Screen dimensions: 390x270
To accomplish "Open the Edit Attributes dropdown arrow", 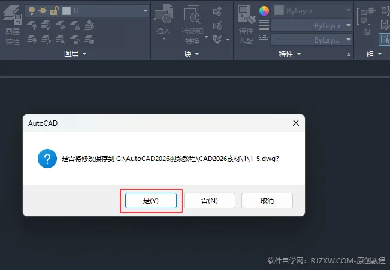I will tap(228, 40).
